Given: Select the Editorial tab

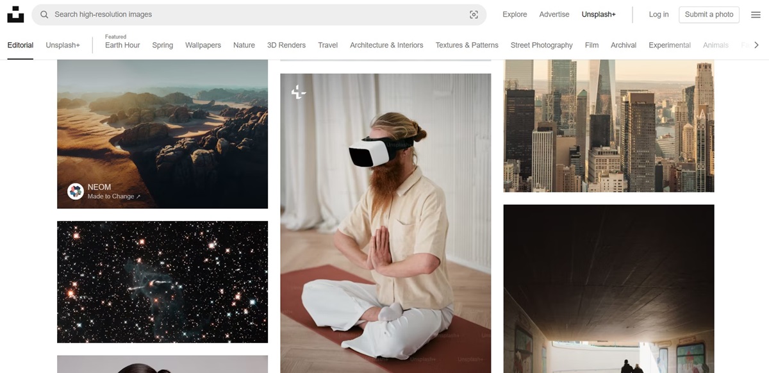Looking at the screenshot, I should point(21,45).
